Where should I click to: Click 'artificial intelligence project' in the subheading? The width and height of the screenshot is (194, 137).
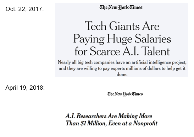click(159, 62)
